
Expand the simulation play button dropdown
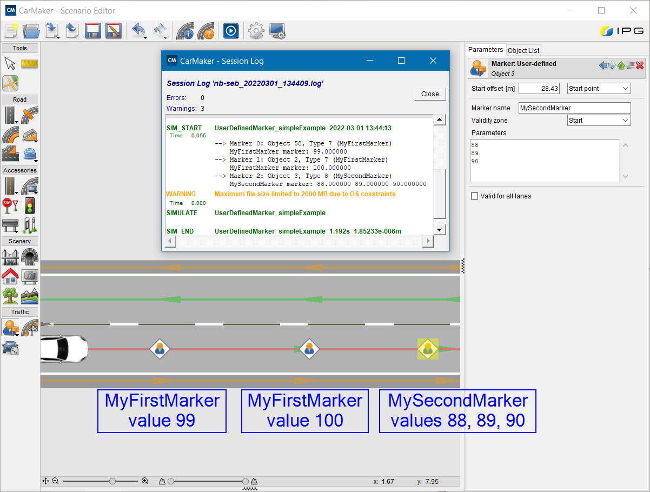237,38
